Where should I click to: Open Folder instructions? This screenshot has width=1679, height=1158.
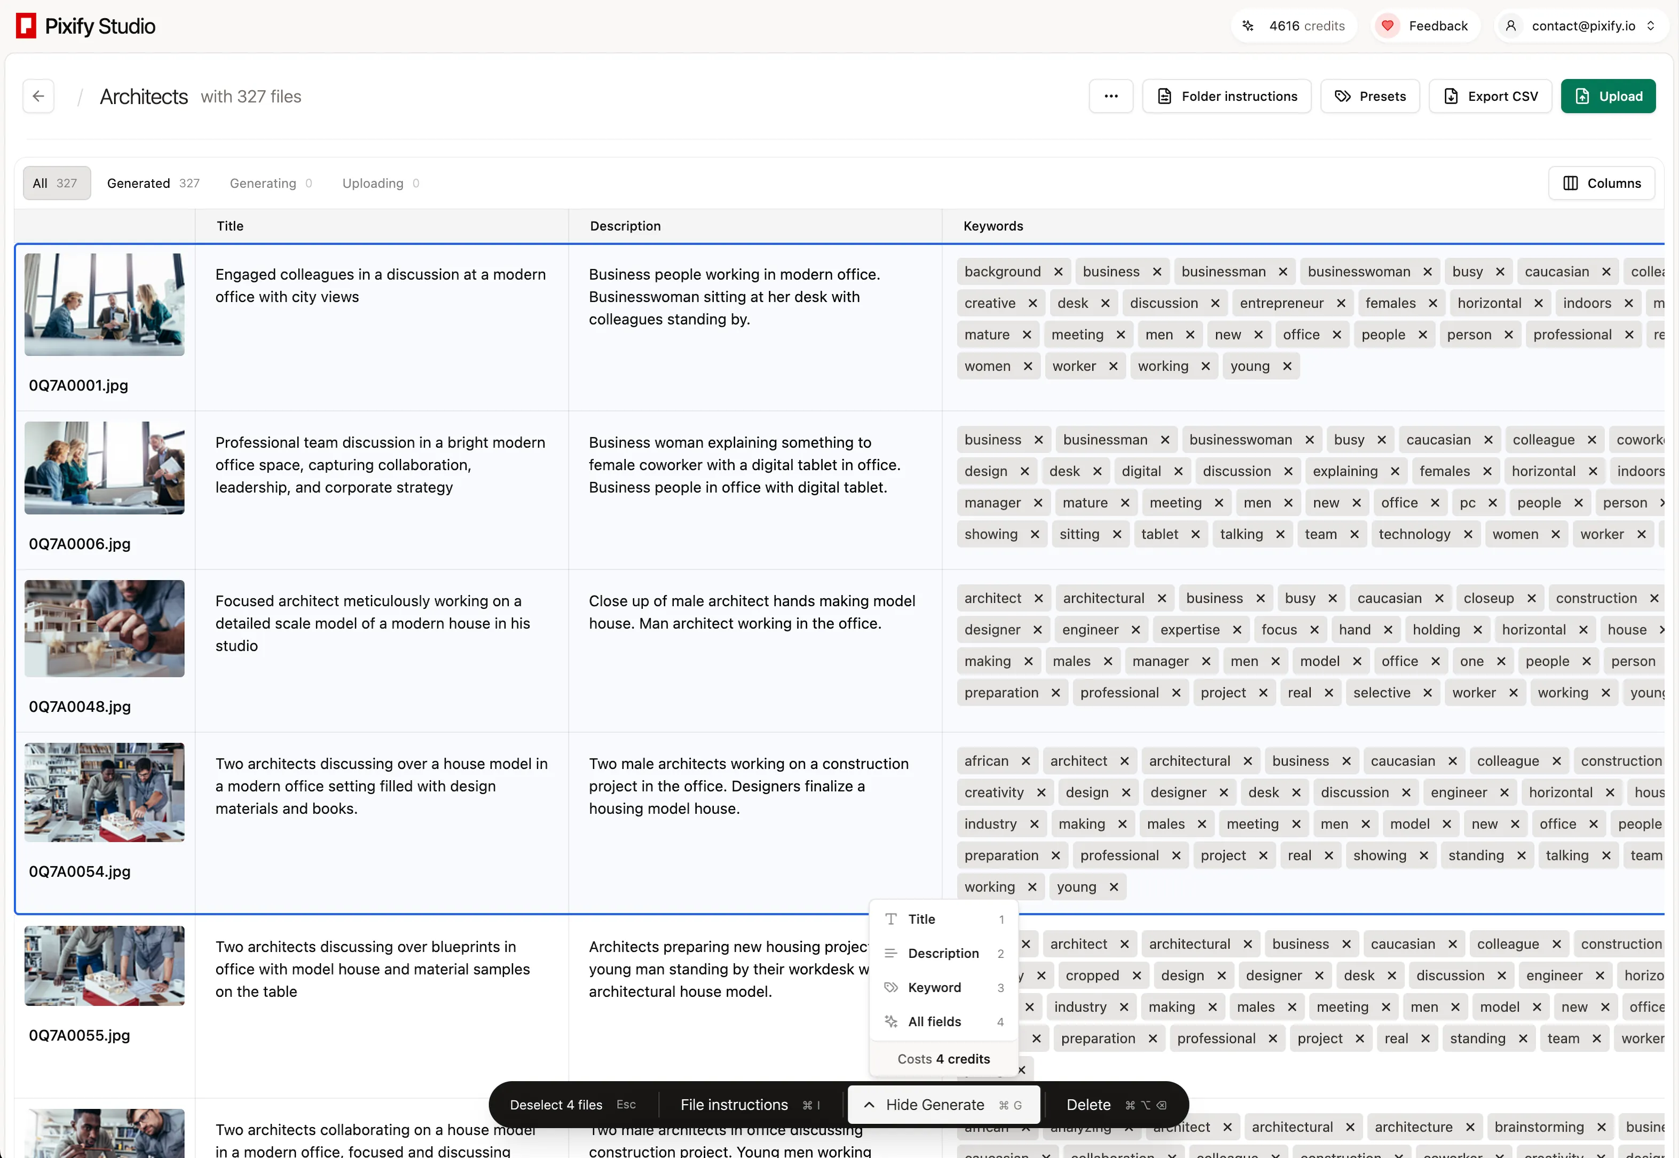tap(1227, 96)
